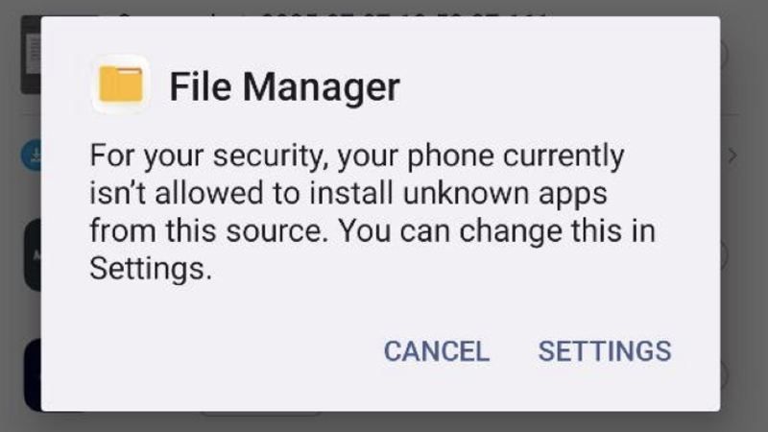The image size is (768, 432).
Task: Click the word "Settings." in the message
Action: (x=150, y=270)
